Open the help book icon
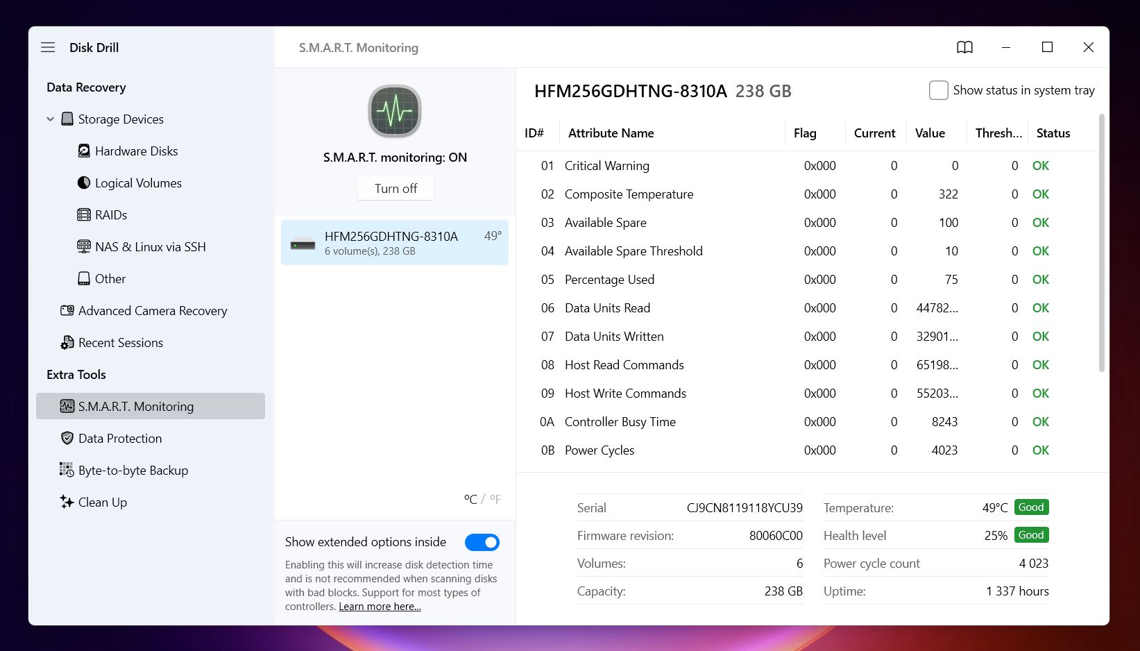 tap(964, 47)
